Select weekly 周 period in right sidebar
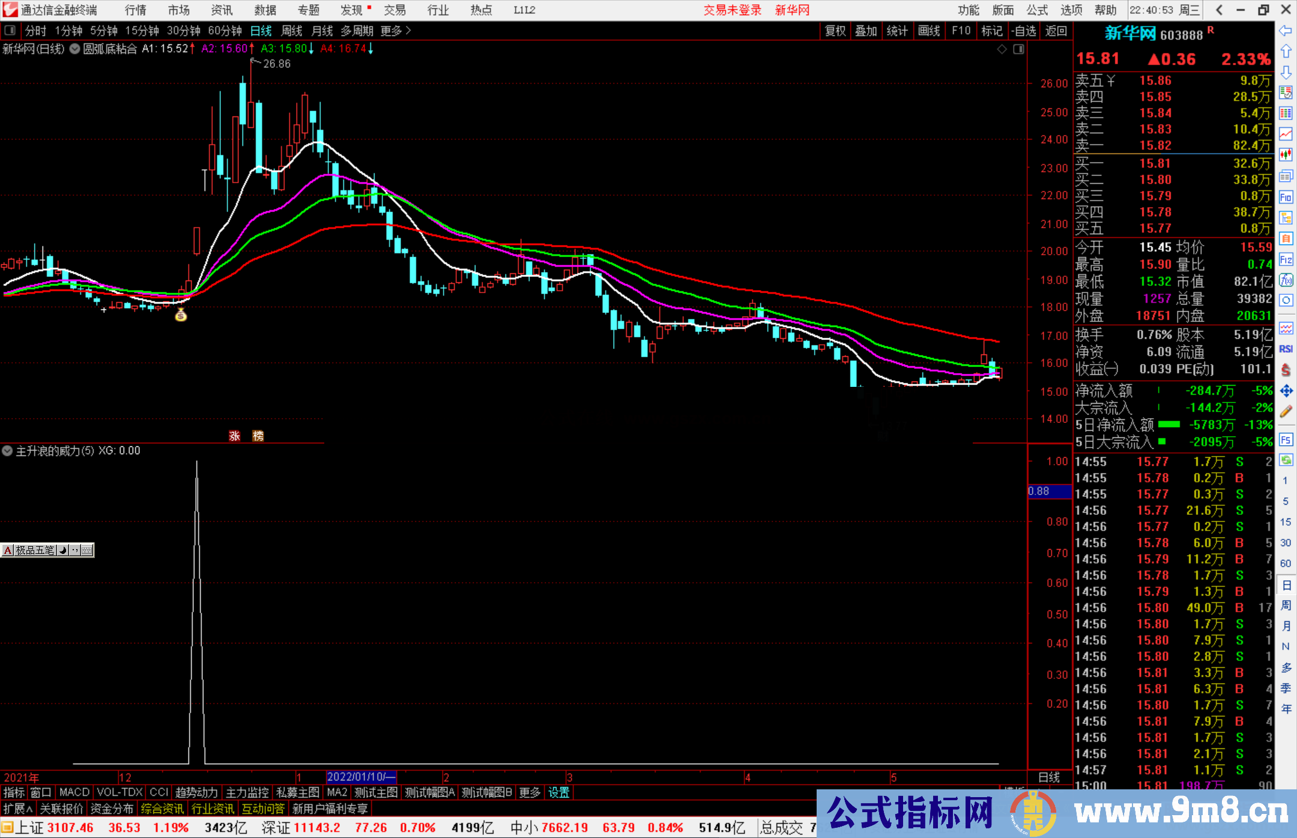Screen dimensions: 1297x838 pyautogui.click(x=1286, y=606)
